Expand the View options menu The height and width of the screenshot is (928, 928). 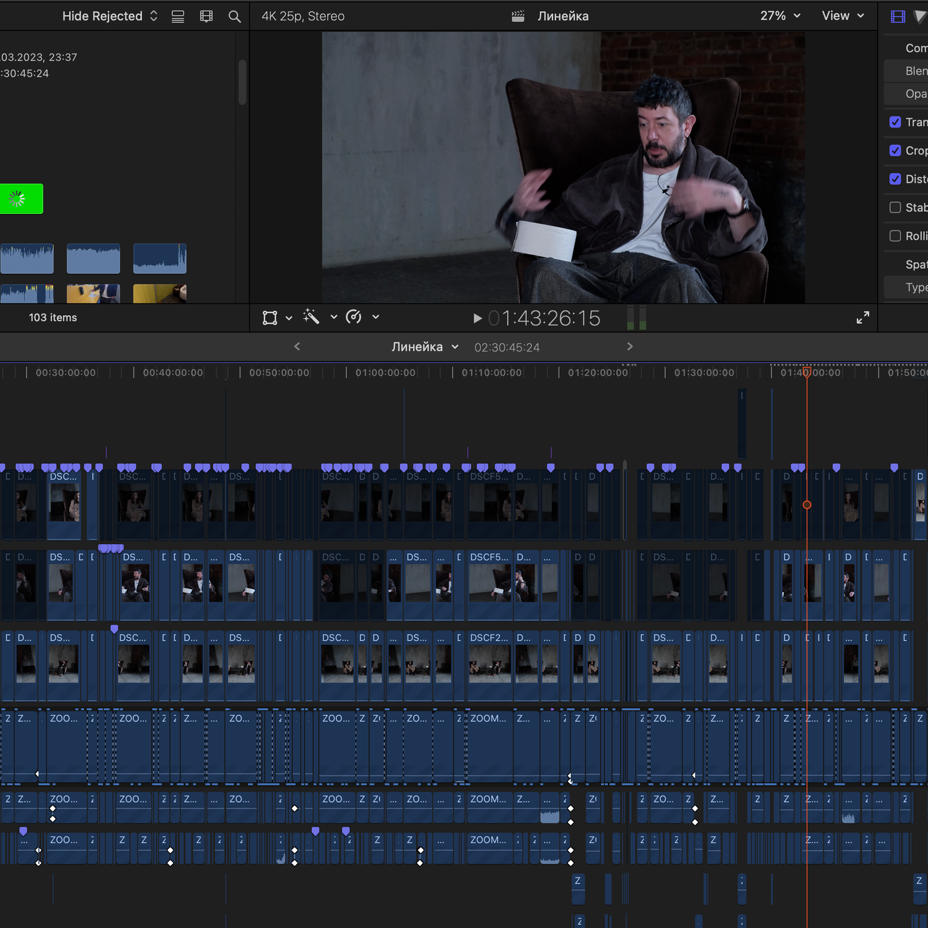843,16
